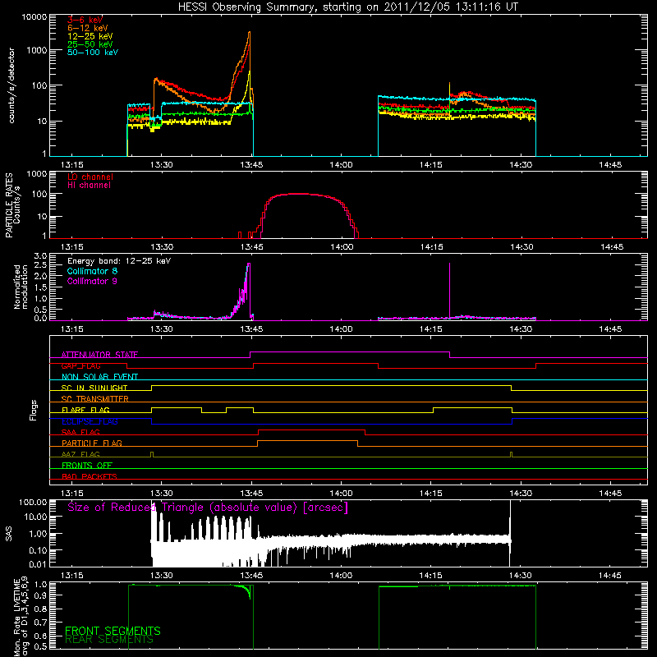The width and height of the screenshot is (657, 657).
Task: Select the REAR SEGMENTS legend label
Action: click(109, 639)
